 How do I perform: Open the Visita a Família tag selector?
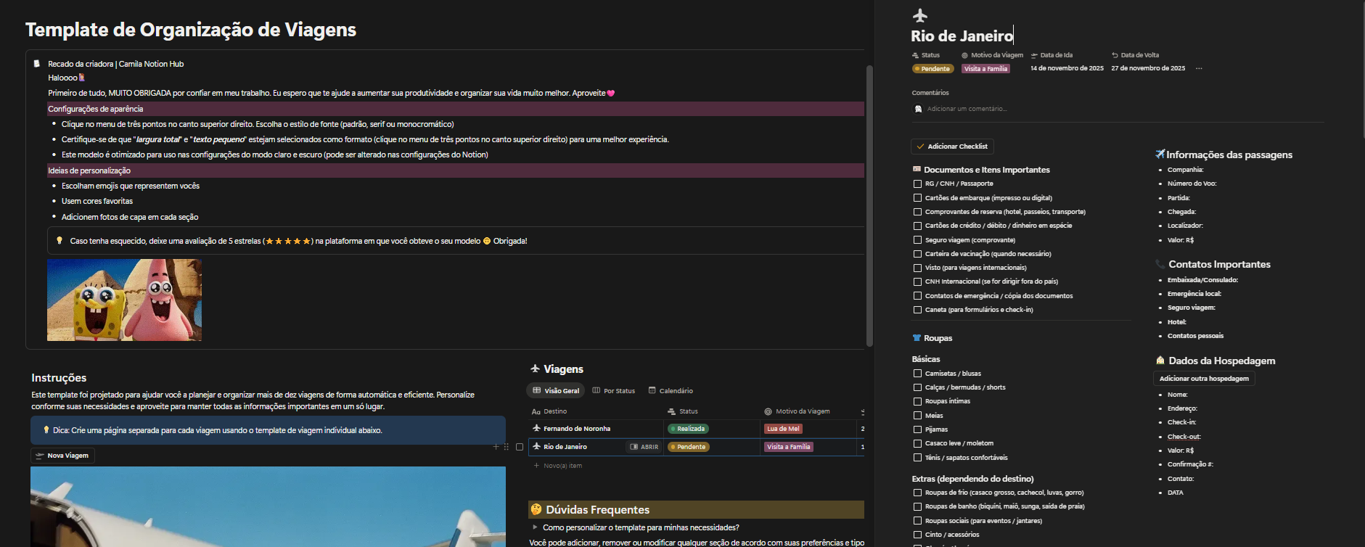985,69
